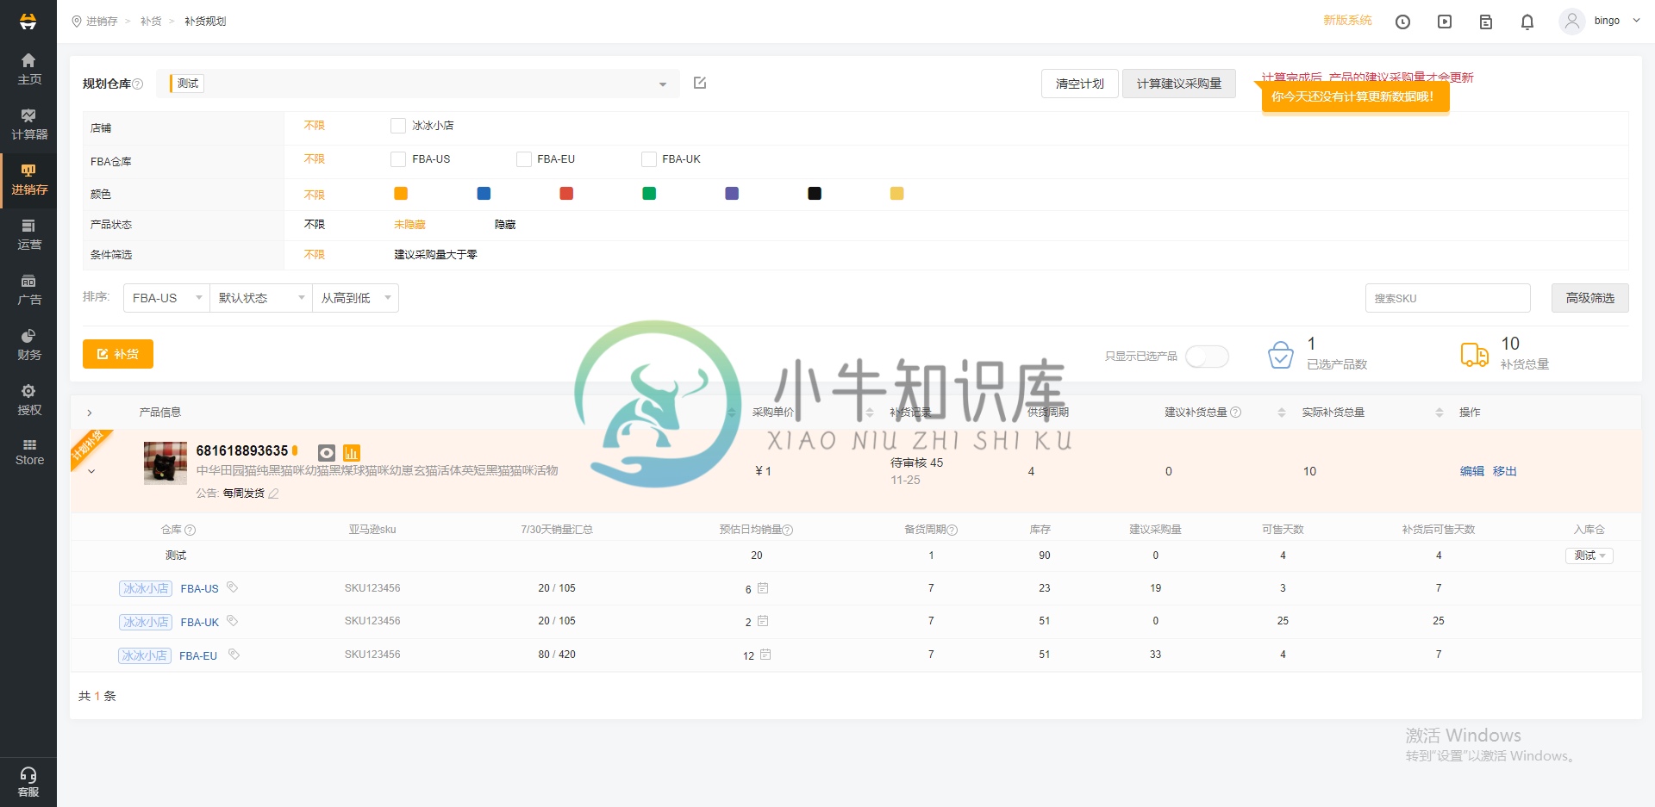Image resolution: width=1655 pixels, height=807 pixels.
Task: Open the black cat product thumbnail
Action: click(x=165, y=463)
